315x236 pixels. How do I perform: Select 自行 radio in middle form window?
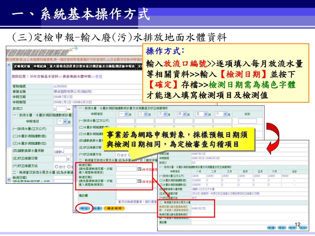tap(118, 155)
